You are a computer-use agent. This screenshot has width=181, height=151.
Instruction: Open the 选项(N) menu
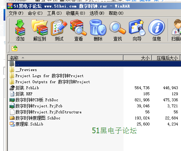pyautogui.click(x=97, y=13)
